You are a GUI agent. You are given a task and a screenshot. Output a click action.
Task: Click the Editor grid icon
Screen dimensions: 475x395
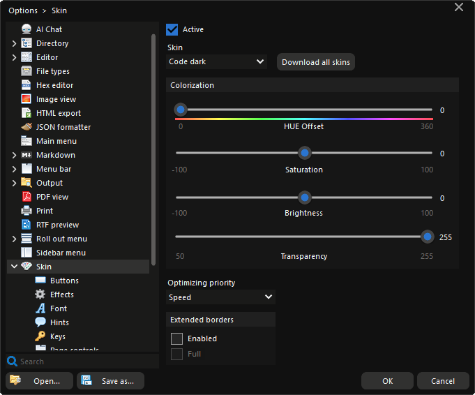27,57
